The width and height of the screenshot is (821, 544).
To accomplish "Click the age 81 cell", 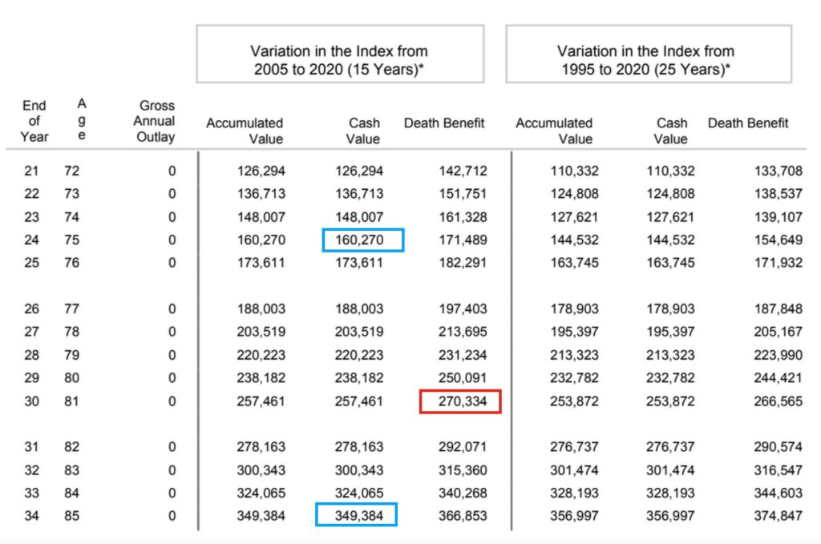I will (x=72, y=401).
